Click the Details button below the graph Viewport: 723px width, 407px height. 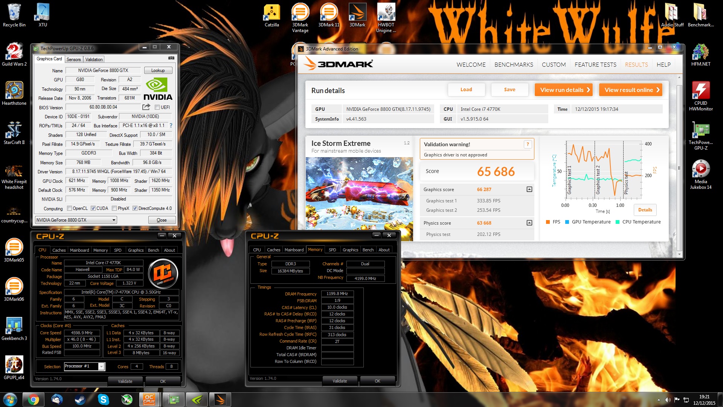(645, 210)
